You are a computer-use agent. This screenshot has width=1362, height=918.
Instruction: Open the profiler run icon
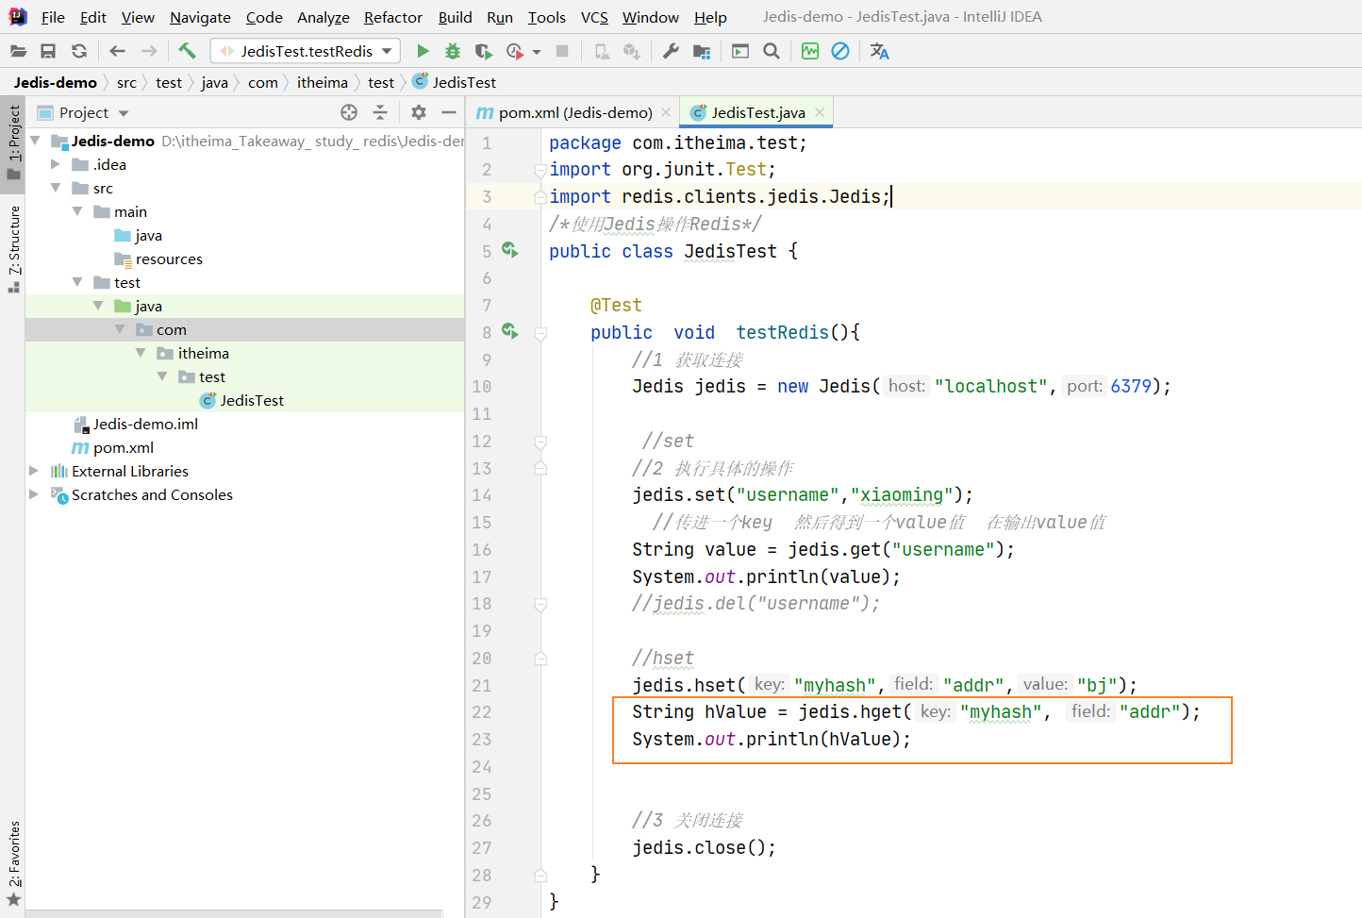pos(514,51)
